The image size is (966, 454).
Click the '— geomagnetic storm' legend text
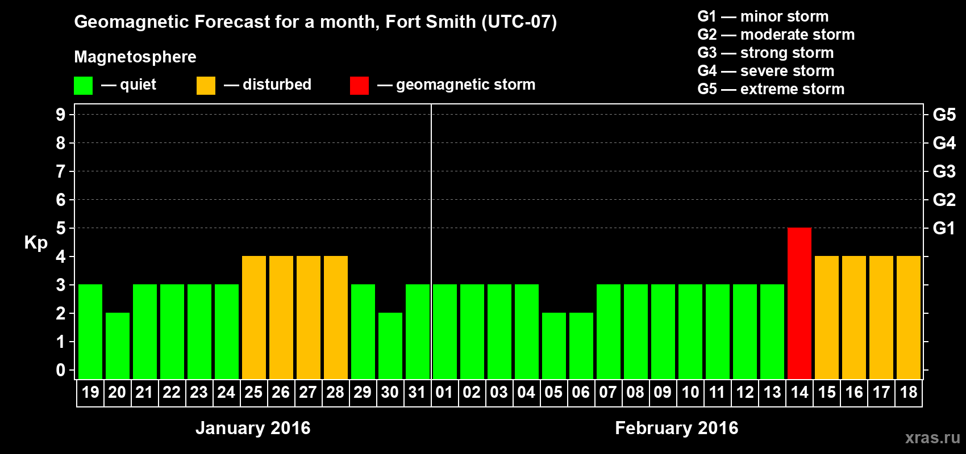pos(456,85)
